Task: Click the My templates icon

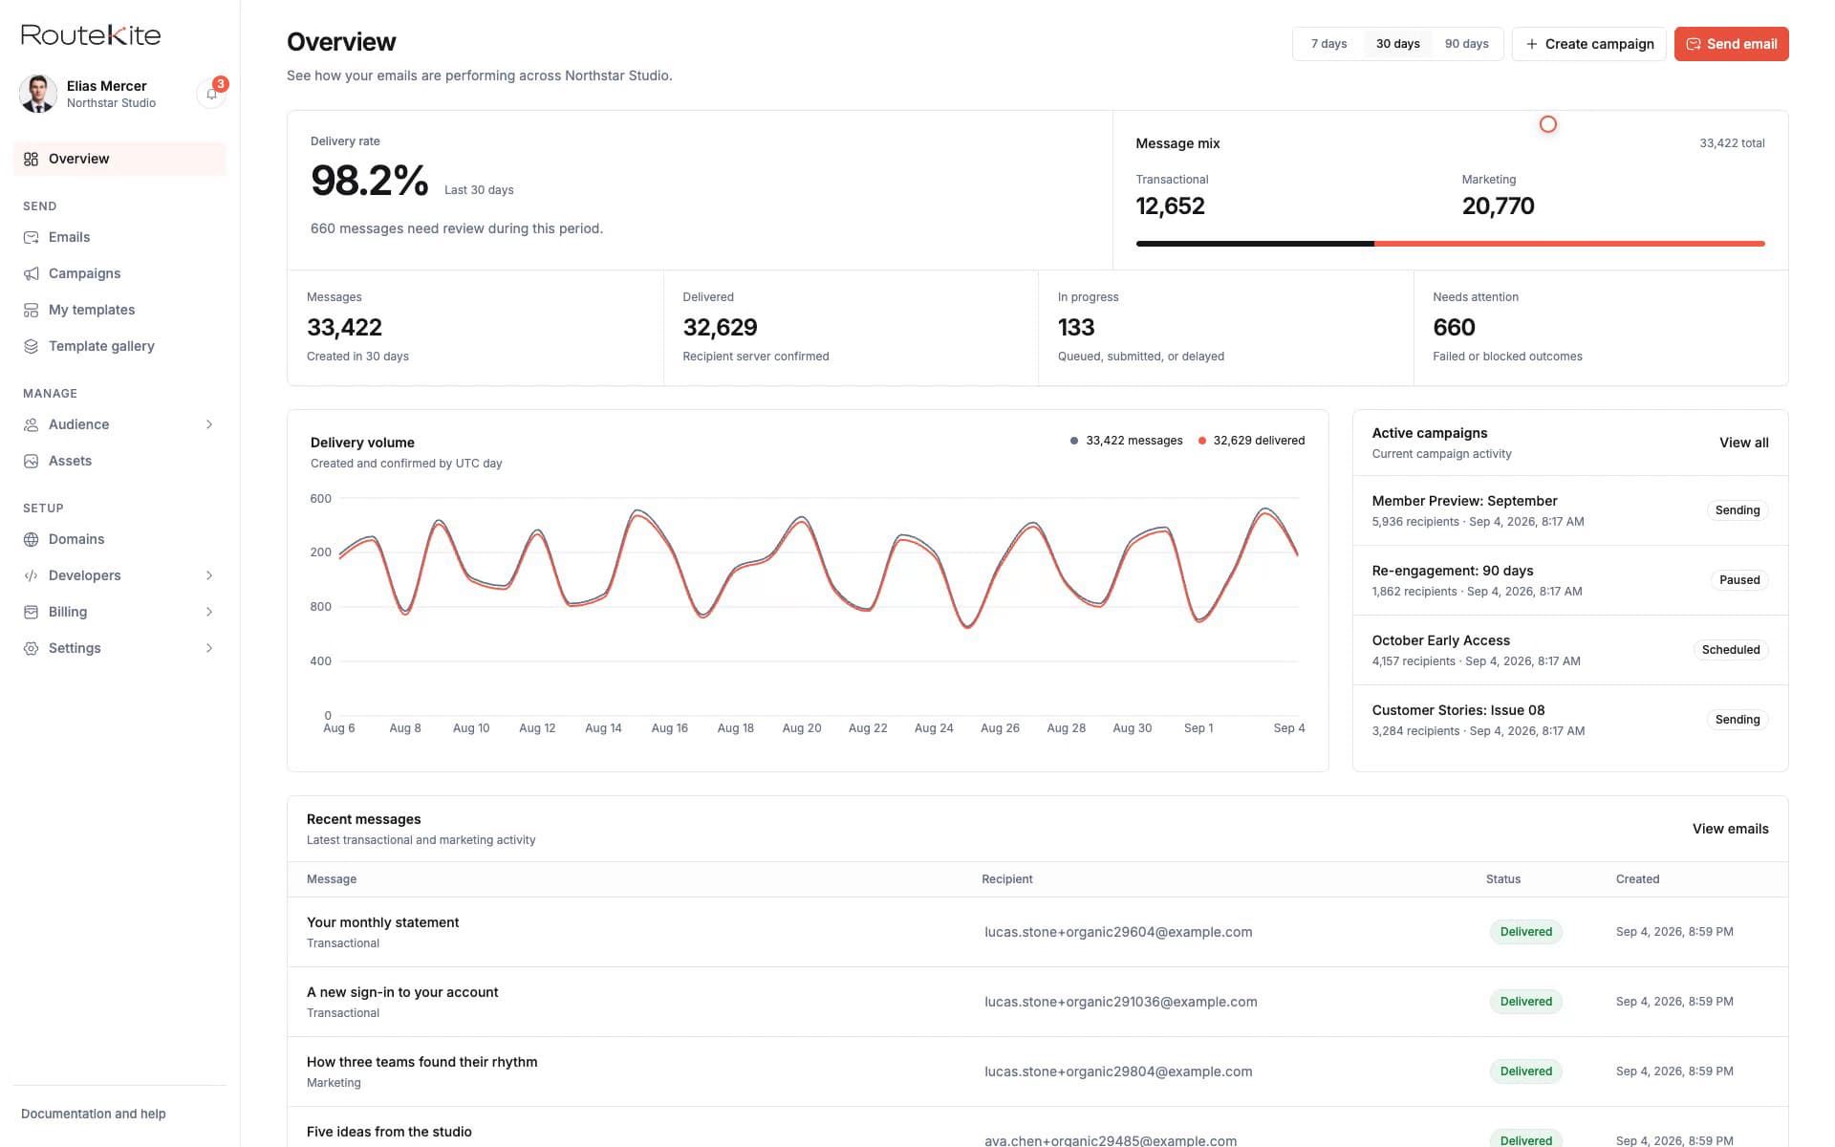Action: [x=31, y=310]
